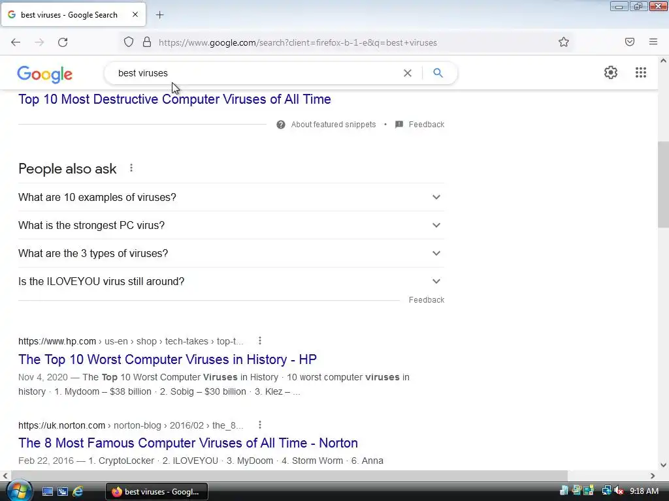The image size is (669, 501).
Task: Click the Firefox address bar URL
Action: tap(298, 42)
